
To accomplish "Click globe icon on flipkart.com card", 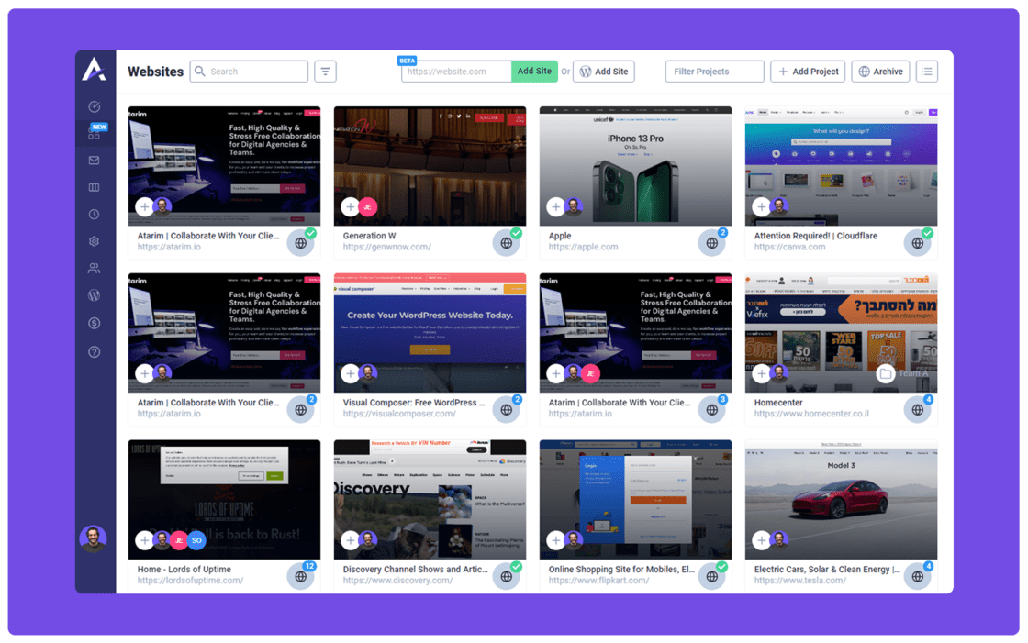I will pos(712,577).
